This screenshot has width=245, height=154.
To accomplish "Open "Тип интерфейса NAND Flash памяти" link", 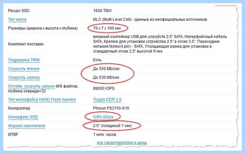I will tap(42, 100).
